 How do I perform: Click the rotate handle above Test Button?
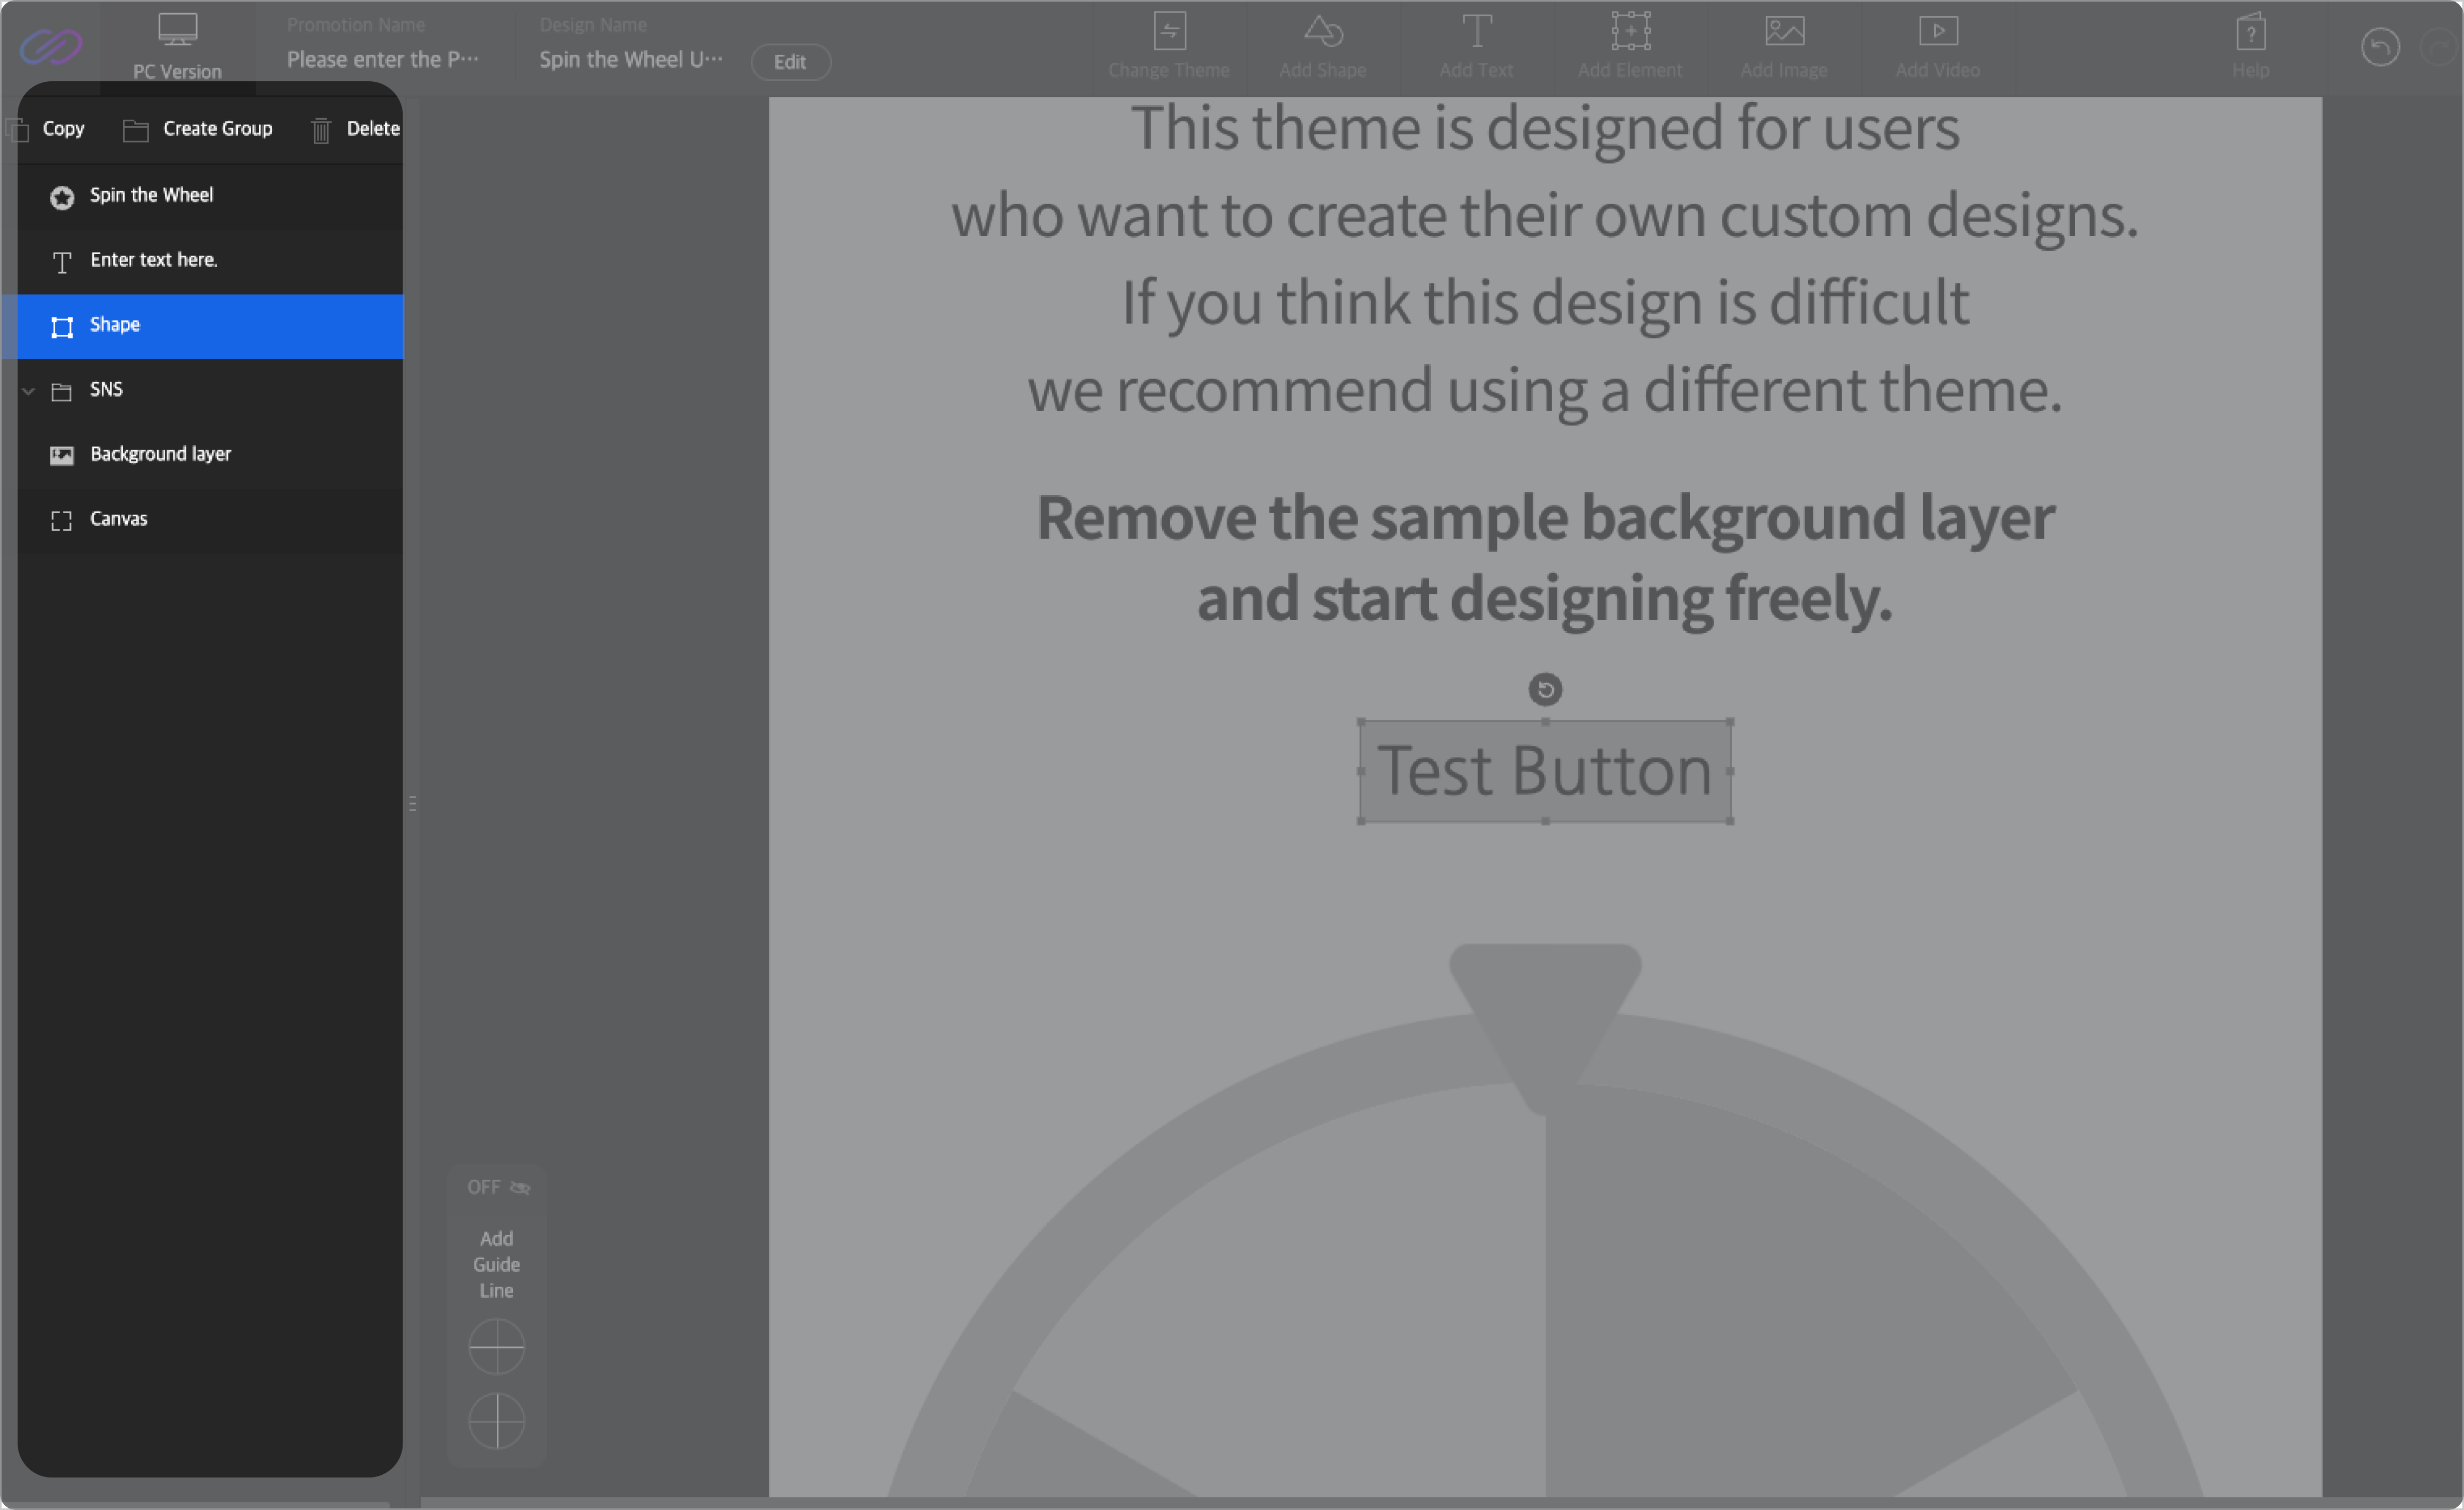click(x=1545, y=689)
